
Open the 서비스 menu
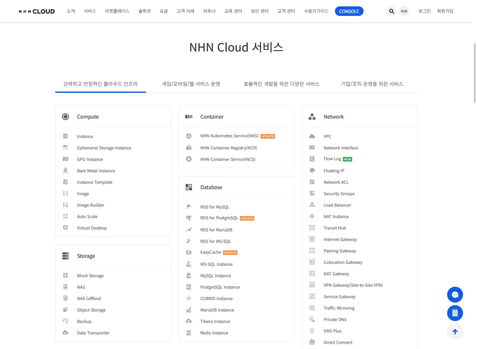(90, 11)
